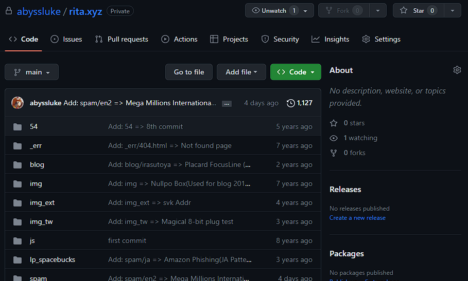Open commit about blog/irasutoya Placard FocusLine

coord(179,164)
